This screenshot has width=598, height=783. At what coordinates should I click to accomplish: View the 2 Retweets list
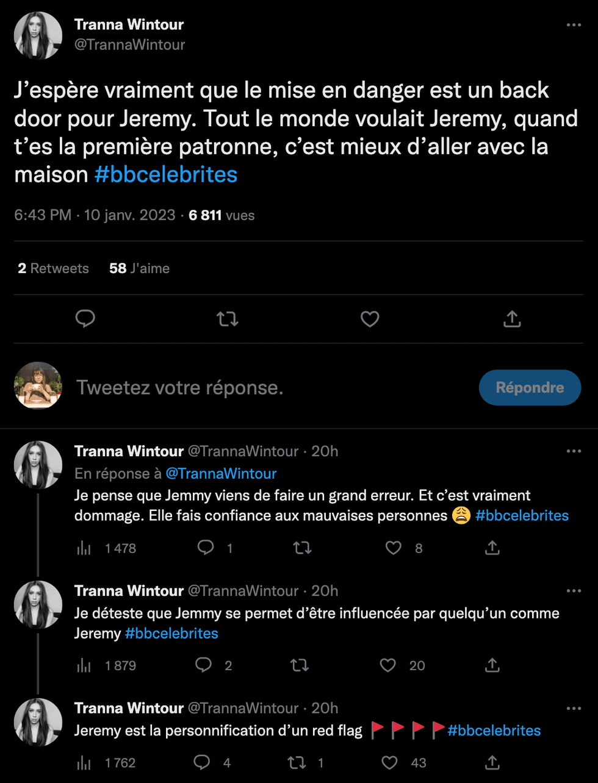tap(53, 268)
